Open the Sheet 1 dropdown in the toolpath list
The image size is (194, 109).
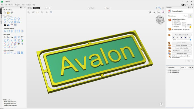185,67
